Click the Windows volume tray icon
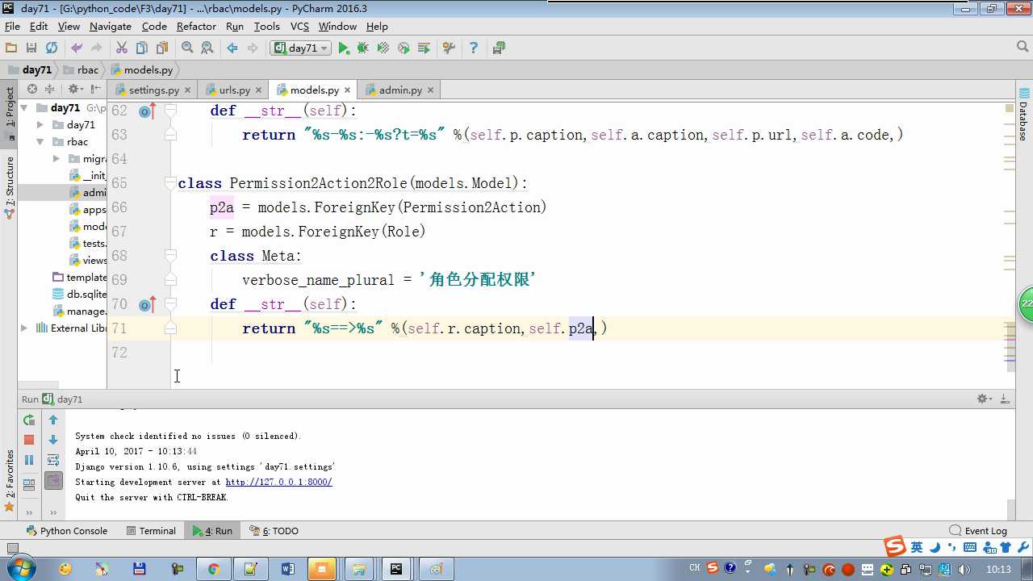 click(964, 570)
